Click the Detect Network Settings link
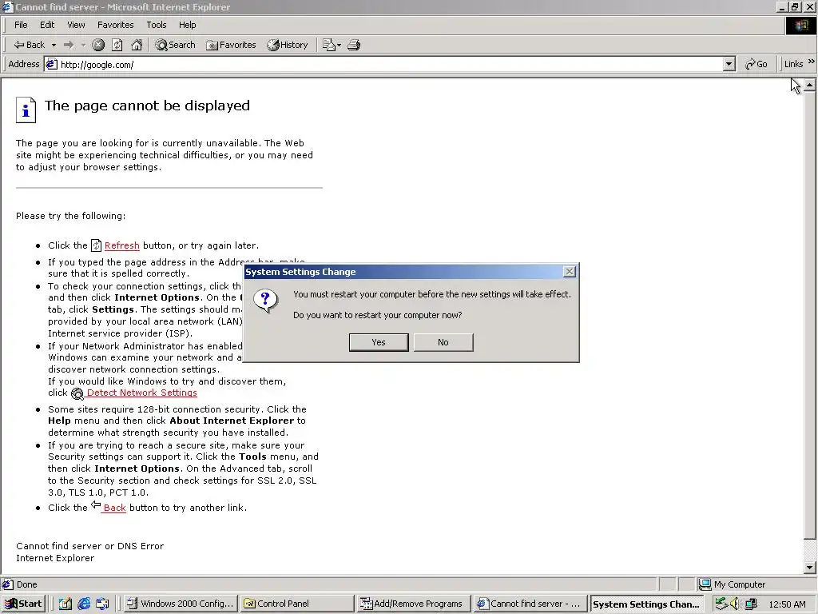818x614 pixels. click(142, 393)
